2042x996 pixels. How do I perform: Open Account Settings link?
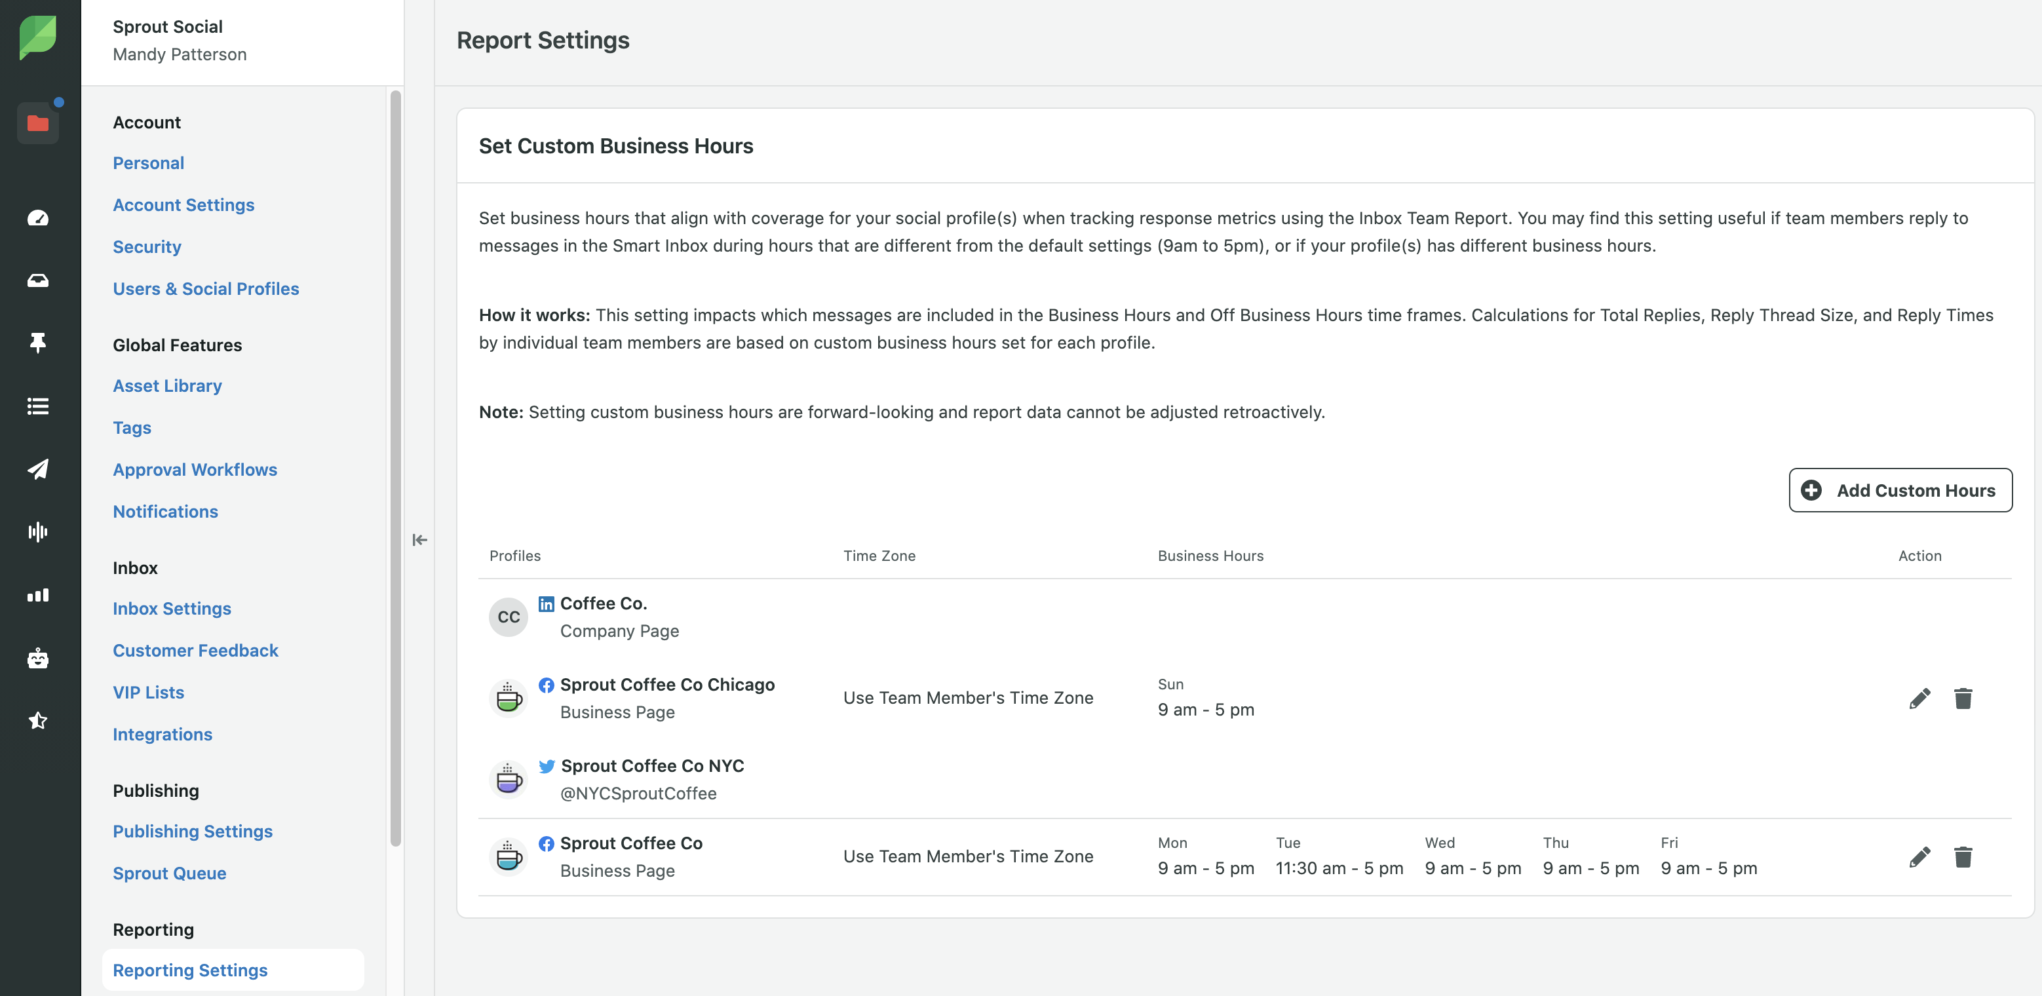[x=183, y=205]
